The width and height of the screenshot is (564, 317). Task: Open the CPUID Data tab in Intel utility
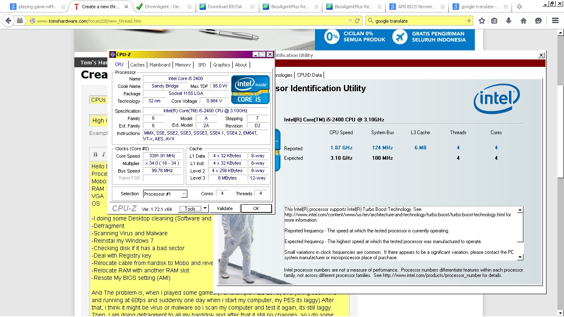(309, 75)
